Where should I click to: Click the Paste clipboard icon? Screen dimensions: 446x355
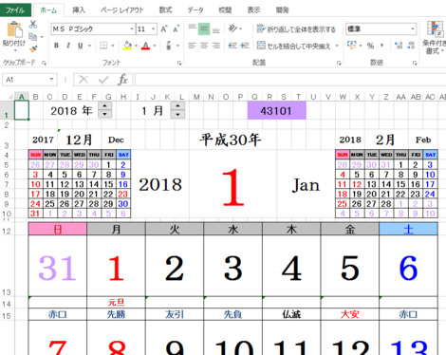[14, 30]
